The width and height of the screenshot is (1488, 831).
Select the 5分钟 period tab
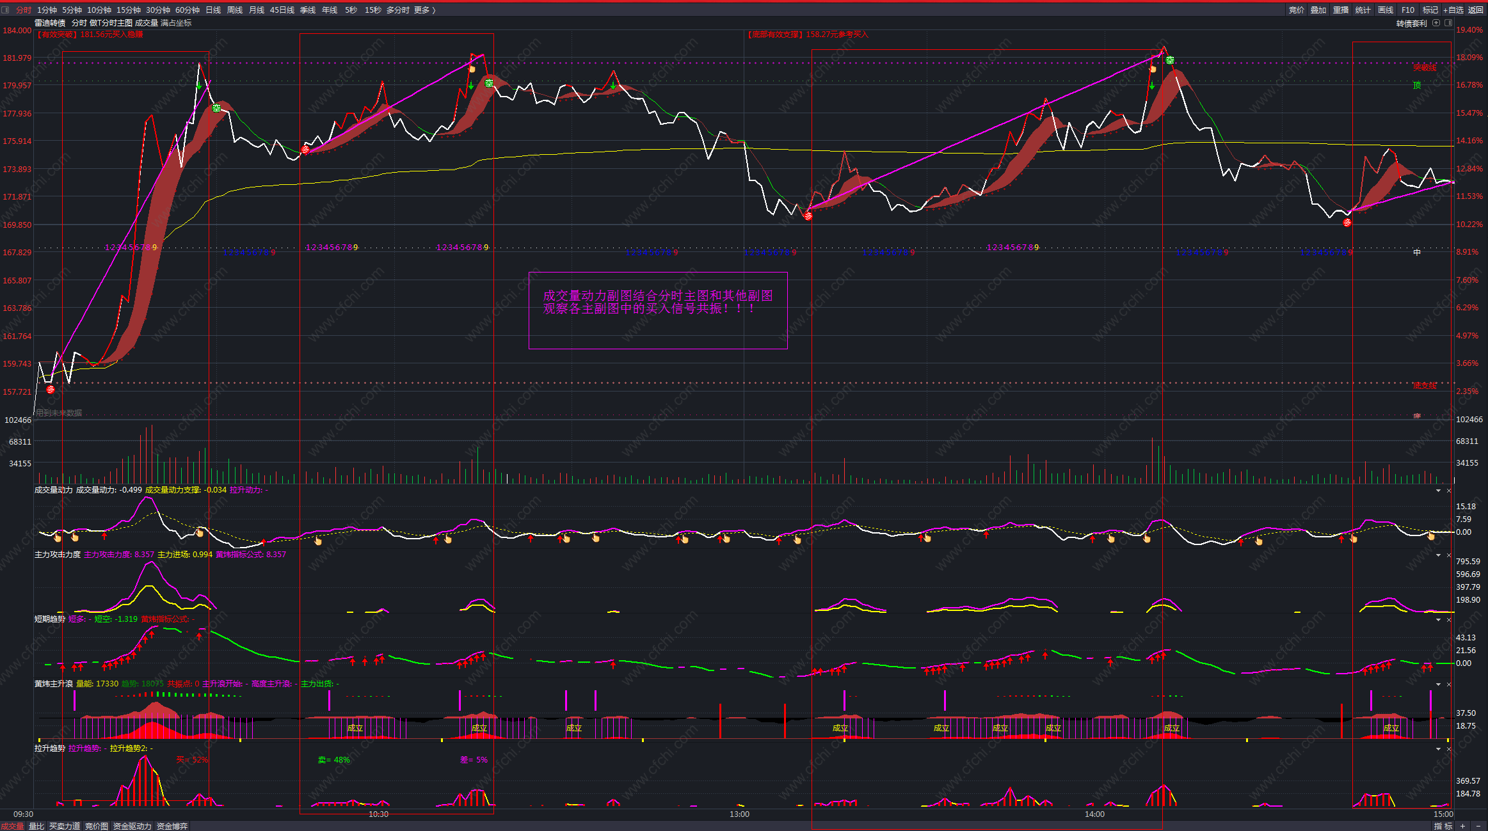point(72,10)
